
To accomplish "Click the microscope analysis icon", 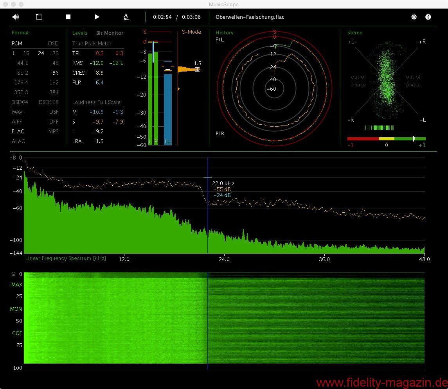I will 126,17.
